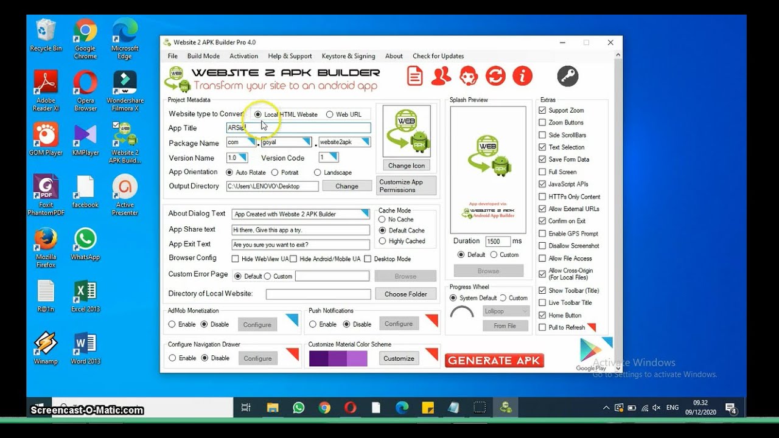Select the Highly Cached cache mode
Screen dimensions: 779x438
pos(382,241)
